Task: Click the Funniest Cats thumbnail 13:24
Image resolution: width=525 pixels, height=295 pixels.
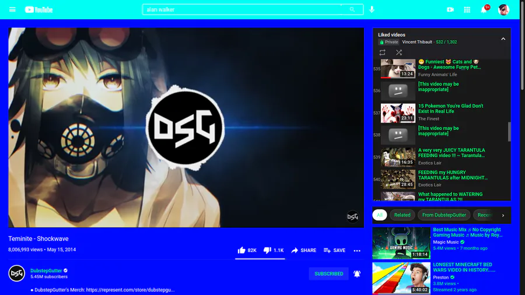Action: pos(398,69)
